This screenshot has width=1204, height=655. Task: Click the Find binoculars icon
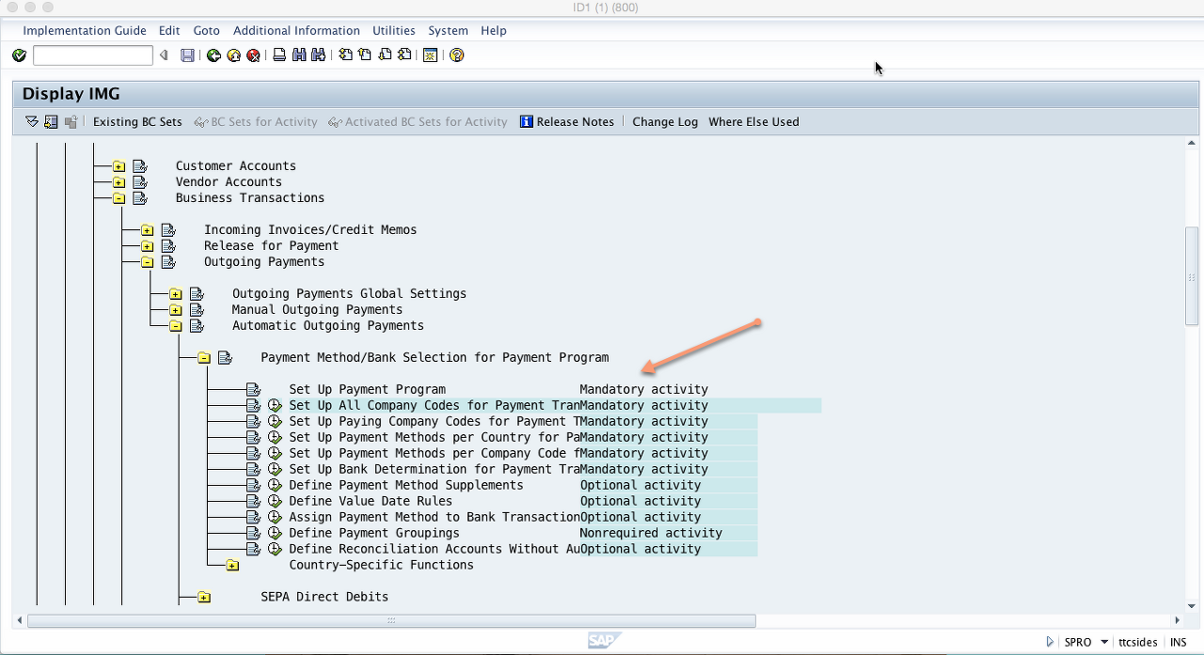click(x=299, y=55)
